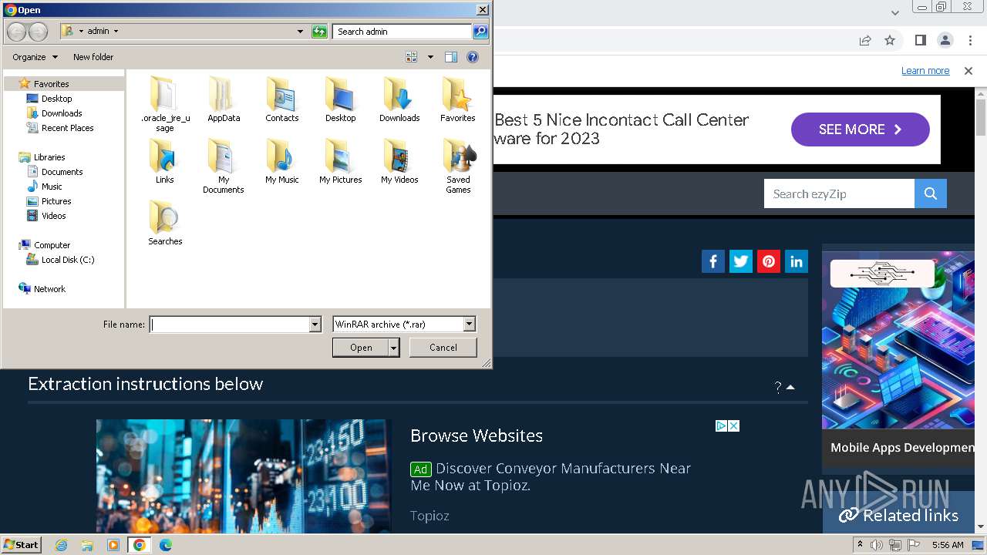Click the search magnifier in Open dialog
The height and width of the screenshot is (555, 987).
tap(480, 32)
